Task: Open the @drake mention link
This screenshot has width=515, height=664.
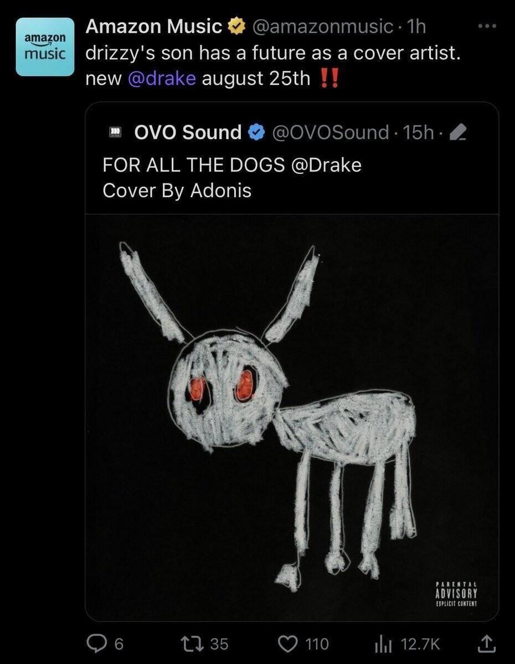Action: coord(162,78)
